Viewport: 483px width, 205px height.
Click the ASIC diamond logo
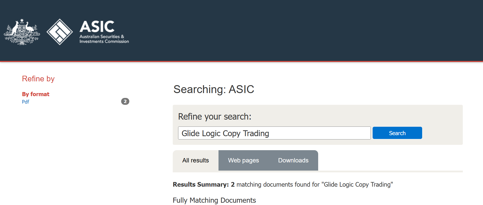[x=60, y=32]
